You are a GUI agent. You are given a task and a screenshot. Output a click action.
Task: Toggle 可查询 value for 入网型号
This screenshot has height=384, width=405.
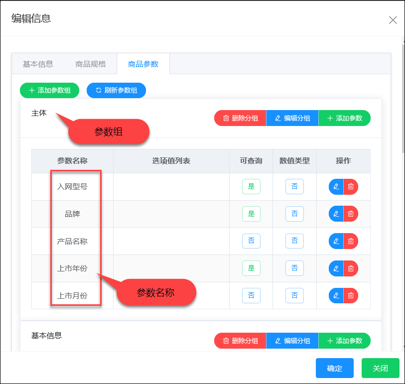pyautogui.click(x=251, y=186)
